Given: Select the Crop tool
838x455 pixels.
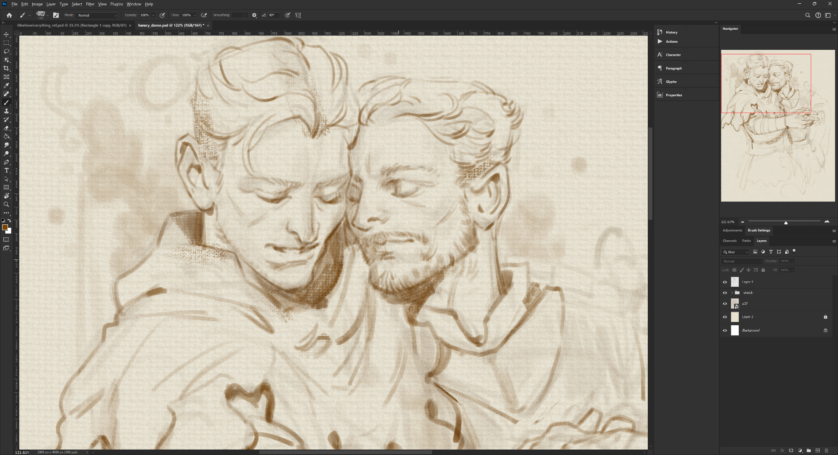Looking at the screenshot, I should [x=6, y=68].
